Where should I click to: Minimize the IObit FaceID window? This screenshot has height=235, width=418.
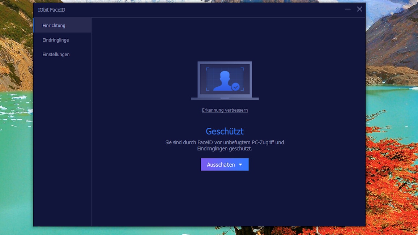[347, 9]
